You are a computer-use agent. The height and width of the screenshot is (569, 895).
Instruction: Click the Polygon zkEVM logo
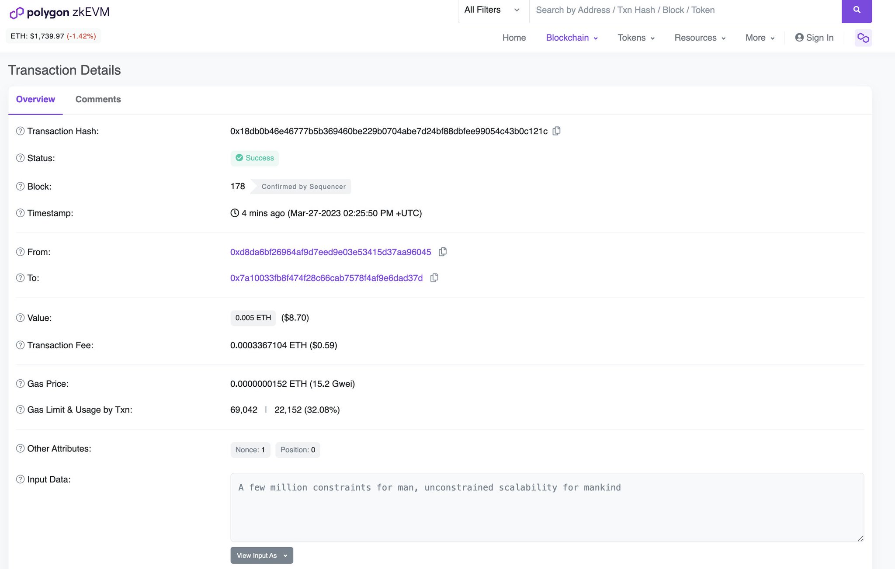[x=58, y=13]
